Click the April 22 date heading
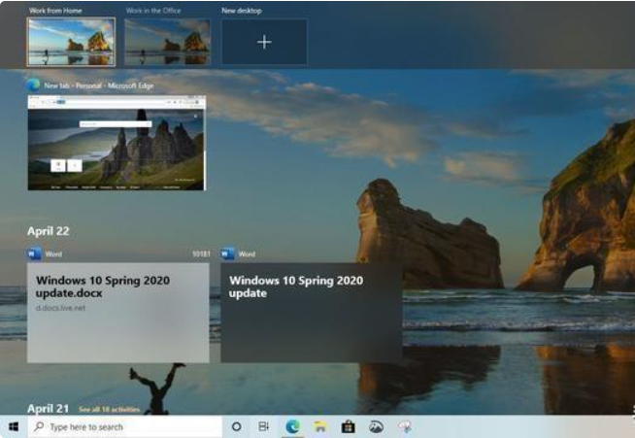This screenshot has height=438, width=635. pos(49,231)
